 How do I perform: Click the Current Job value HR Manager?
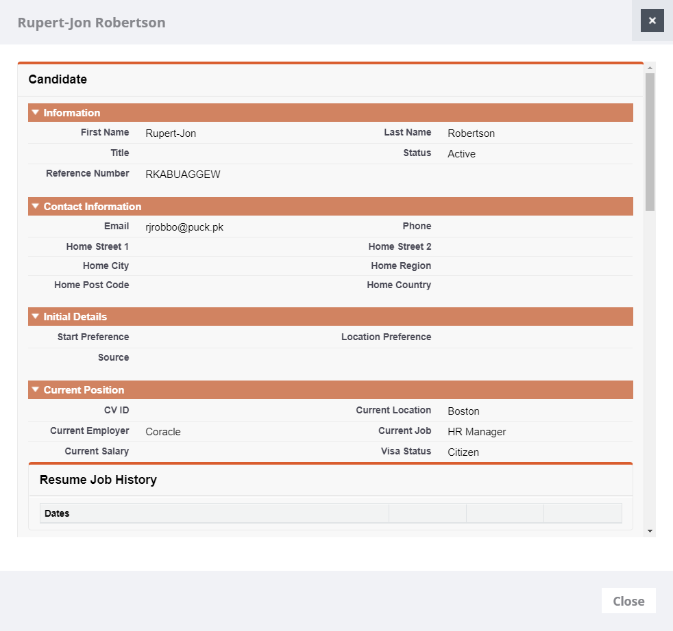tap(476, 432)
